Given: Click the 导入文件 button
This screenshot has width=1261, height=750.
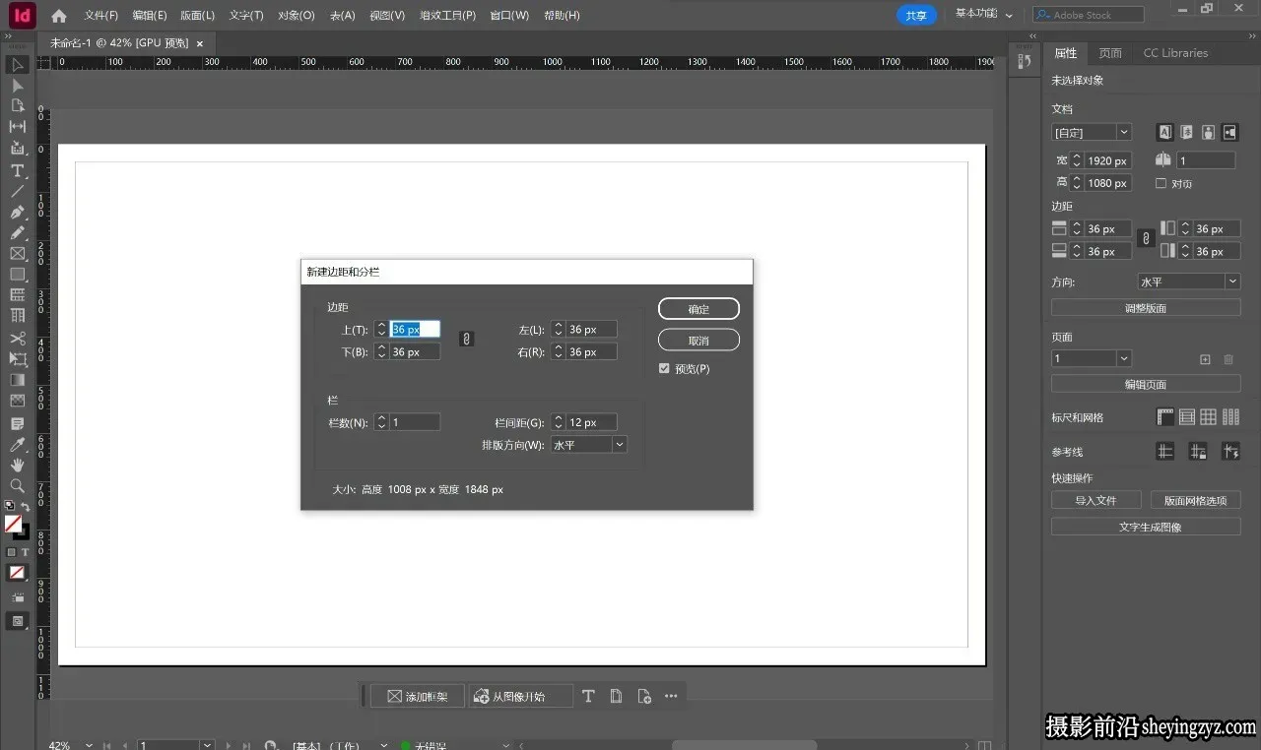Looking at the screenshot, I should point(1095,500).
